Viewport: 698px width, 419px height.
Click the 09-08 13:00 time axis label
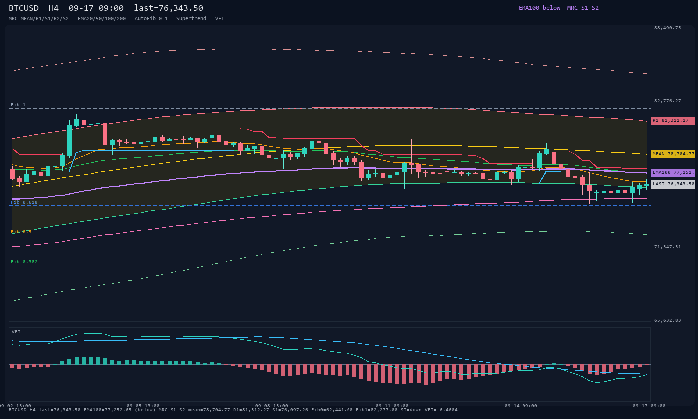272,406
